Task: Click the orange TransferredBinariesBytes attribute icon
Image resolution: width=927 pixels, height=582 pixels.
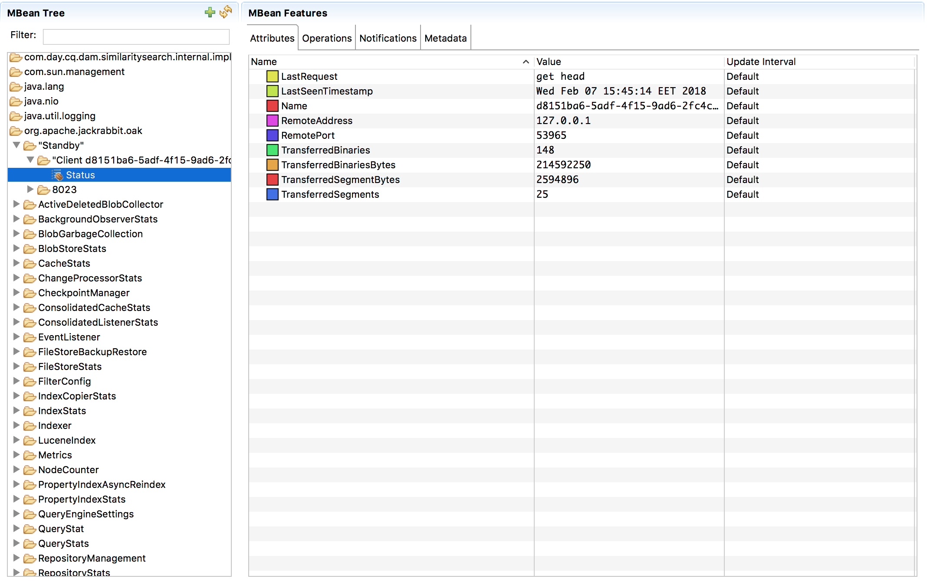Action: pyautogui.click(x=272, y=165)
